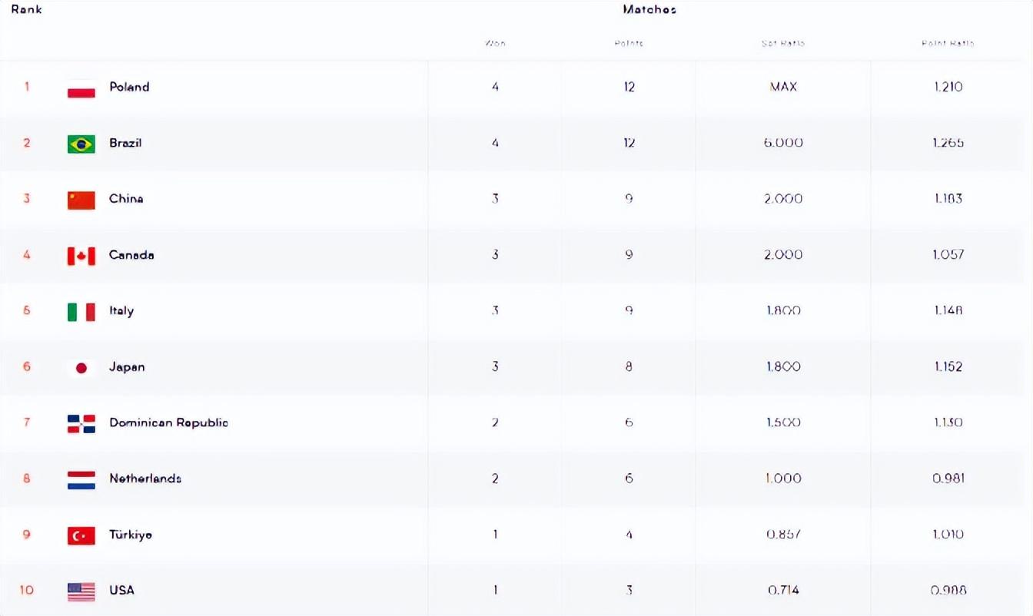Click the Japan flag icon

tap(81, 368)
